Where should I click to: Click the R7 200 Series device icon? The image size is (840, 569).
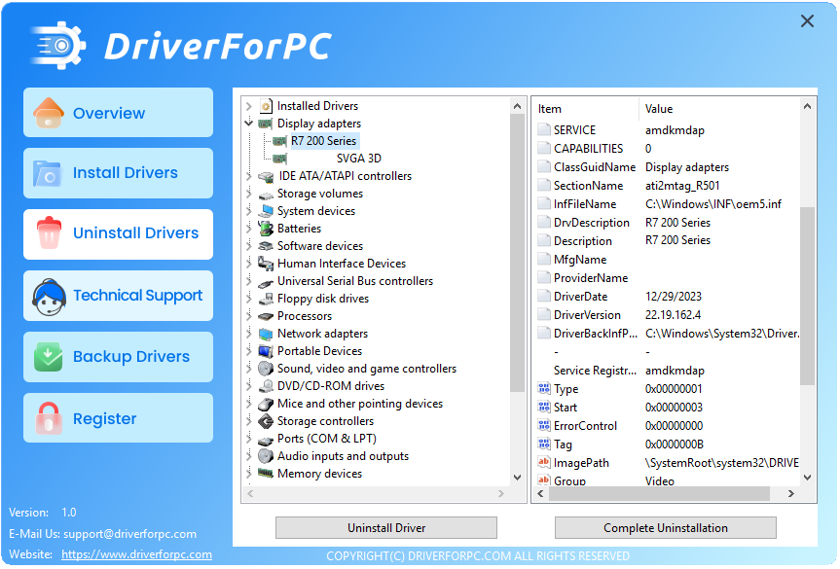click(279, 141)
